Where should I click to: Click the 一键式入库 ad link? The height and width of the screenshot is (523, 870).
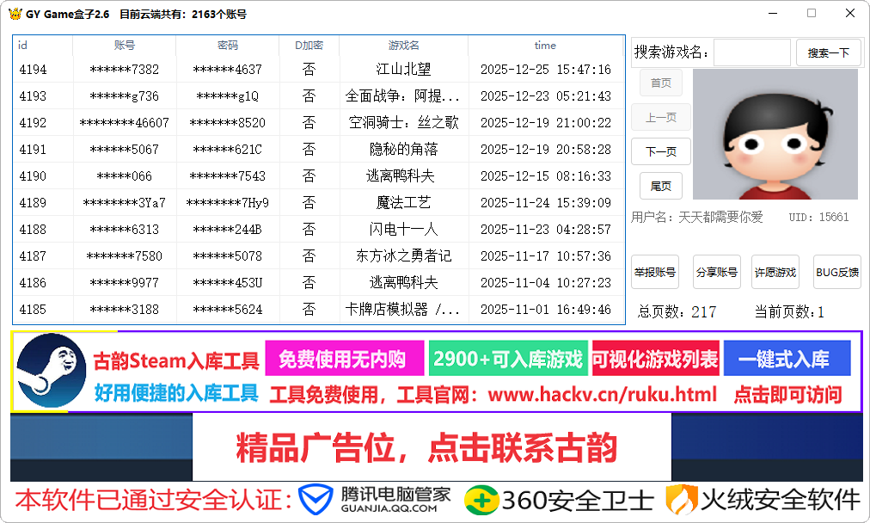pos(788,358)
